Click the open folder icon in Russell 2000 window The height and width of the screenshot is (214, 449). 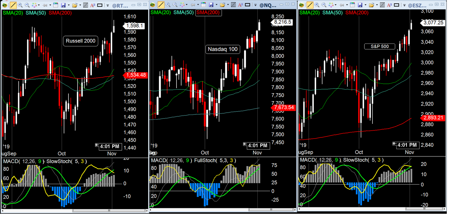tap(75, 5)
